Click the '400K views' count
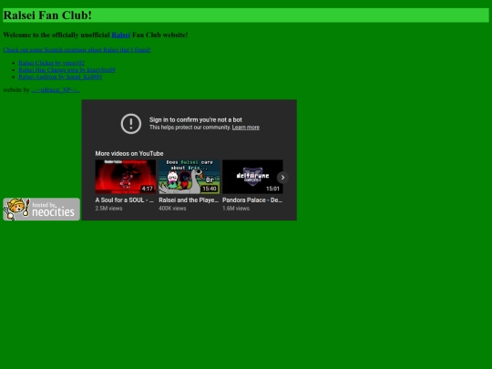 (172, 209)
